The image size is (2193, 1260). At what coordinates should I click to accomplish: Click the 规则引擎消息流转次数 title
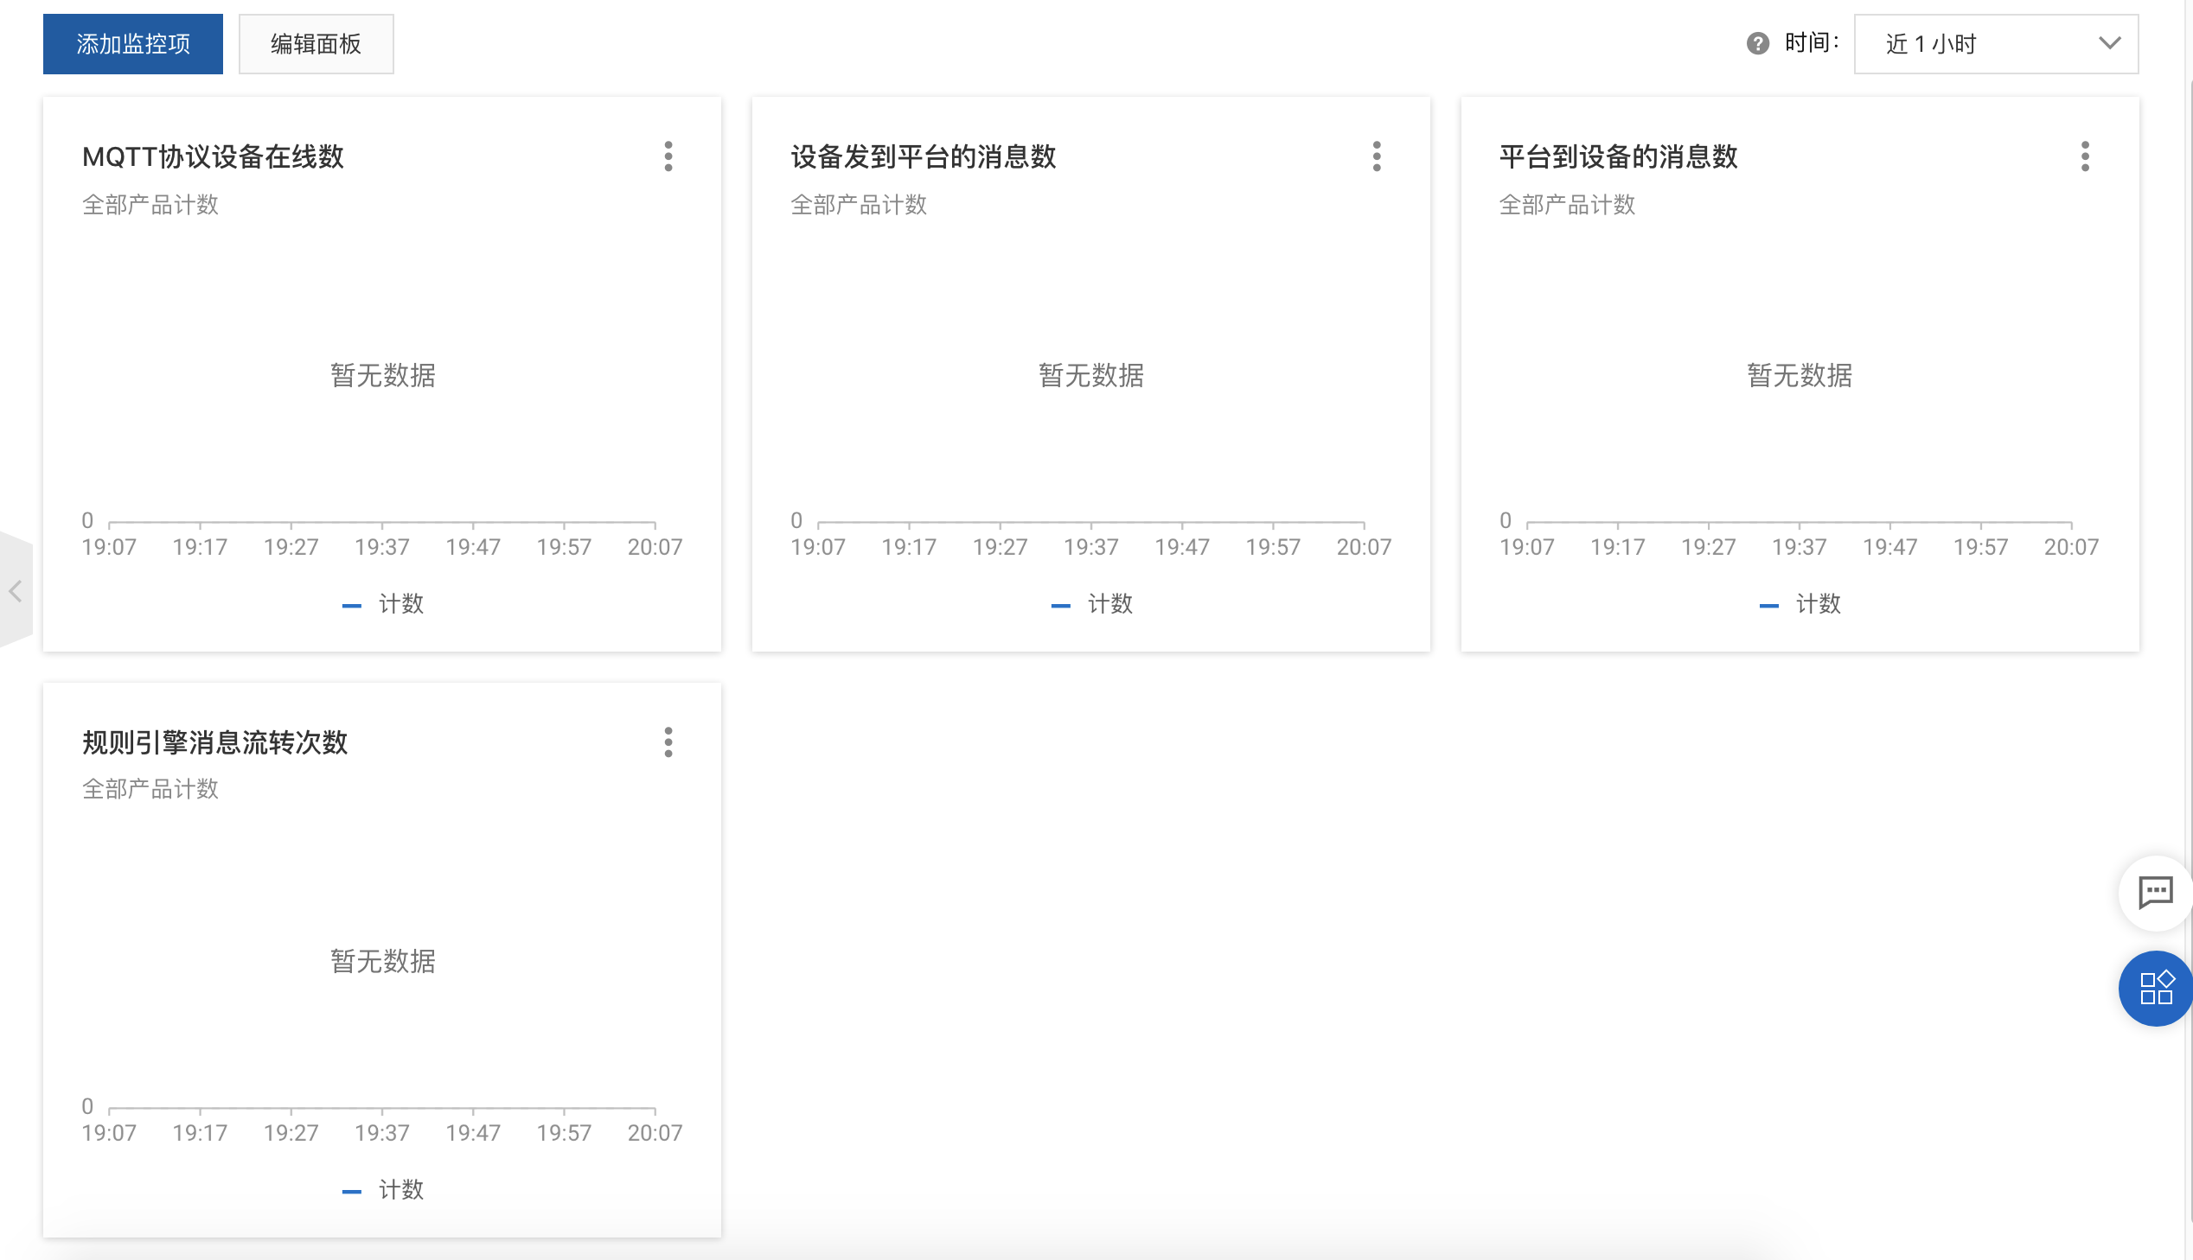pyautogui.click(x=214, y=741)
